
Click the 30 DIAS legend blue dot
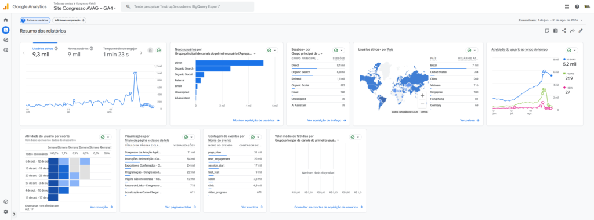click(x=564, y=60)
